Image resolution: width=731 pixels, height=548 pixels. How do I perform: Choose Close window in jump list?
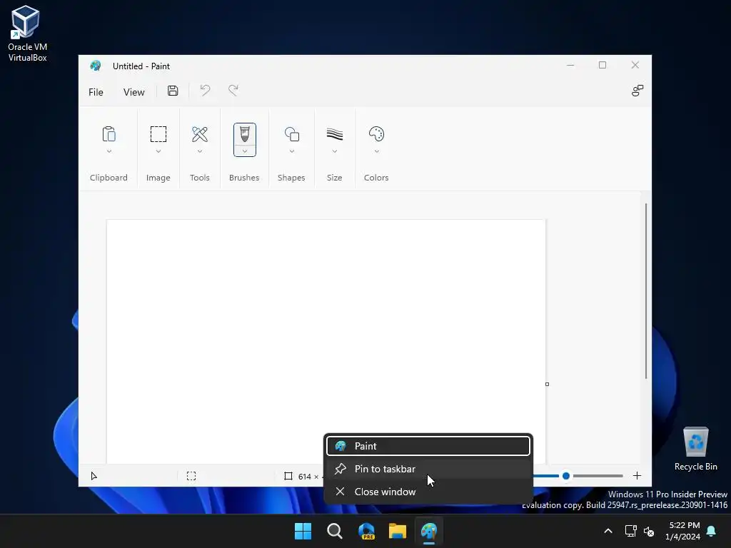428,492
